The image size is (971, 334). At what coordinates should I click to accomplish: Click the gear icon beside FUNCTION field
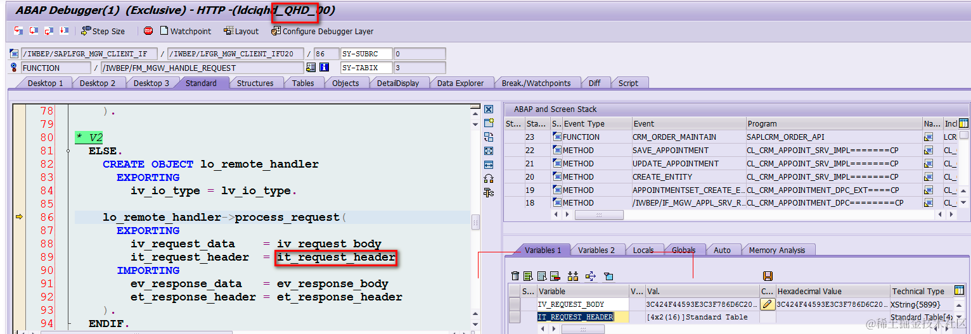[x=14, y=68]
